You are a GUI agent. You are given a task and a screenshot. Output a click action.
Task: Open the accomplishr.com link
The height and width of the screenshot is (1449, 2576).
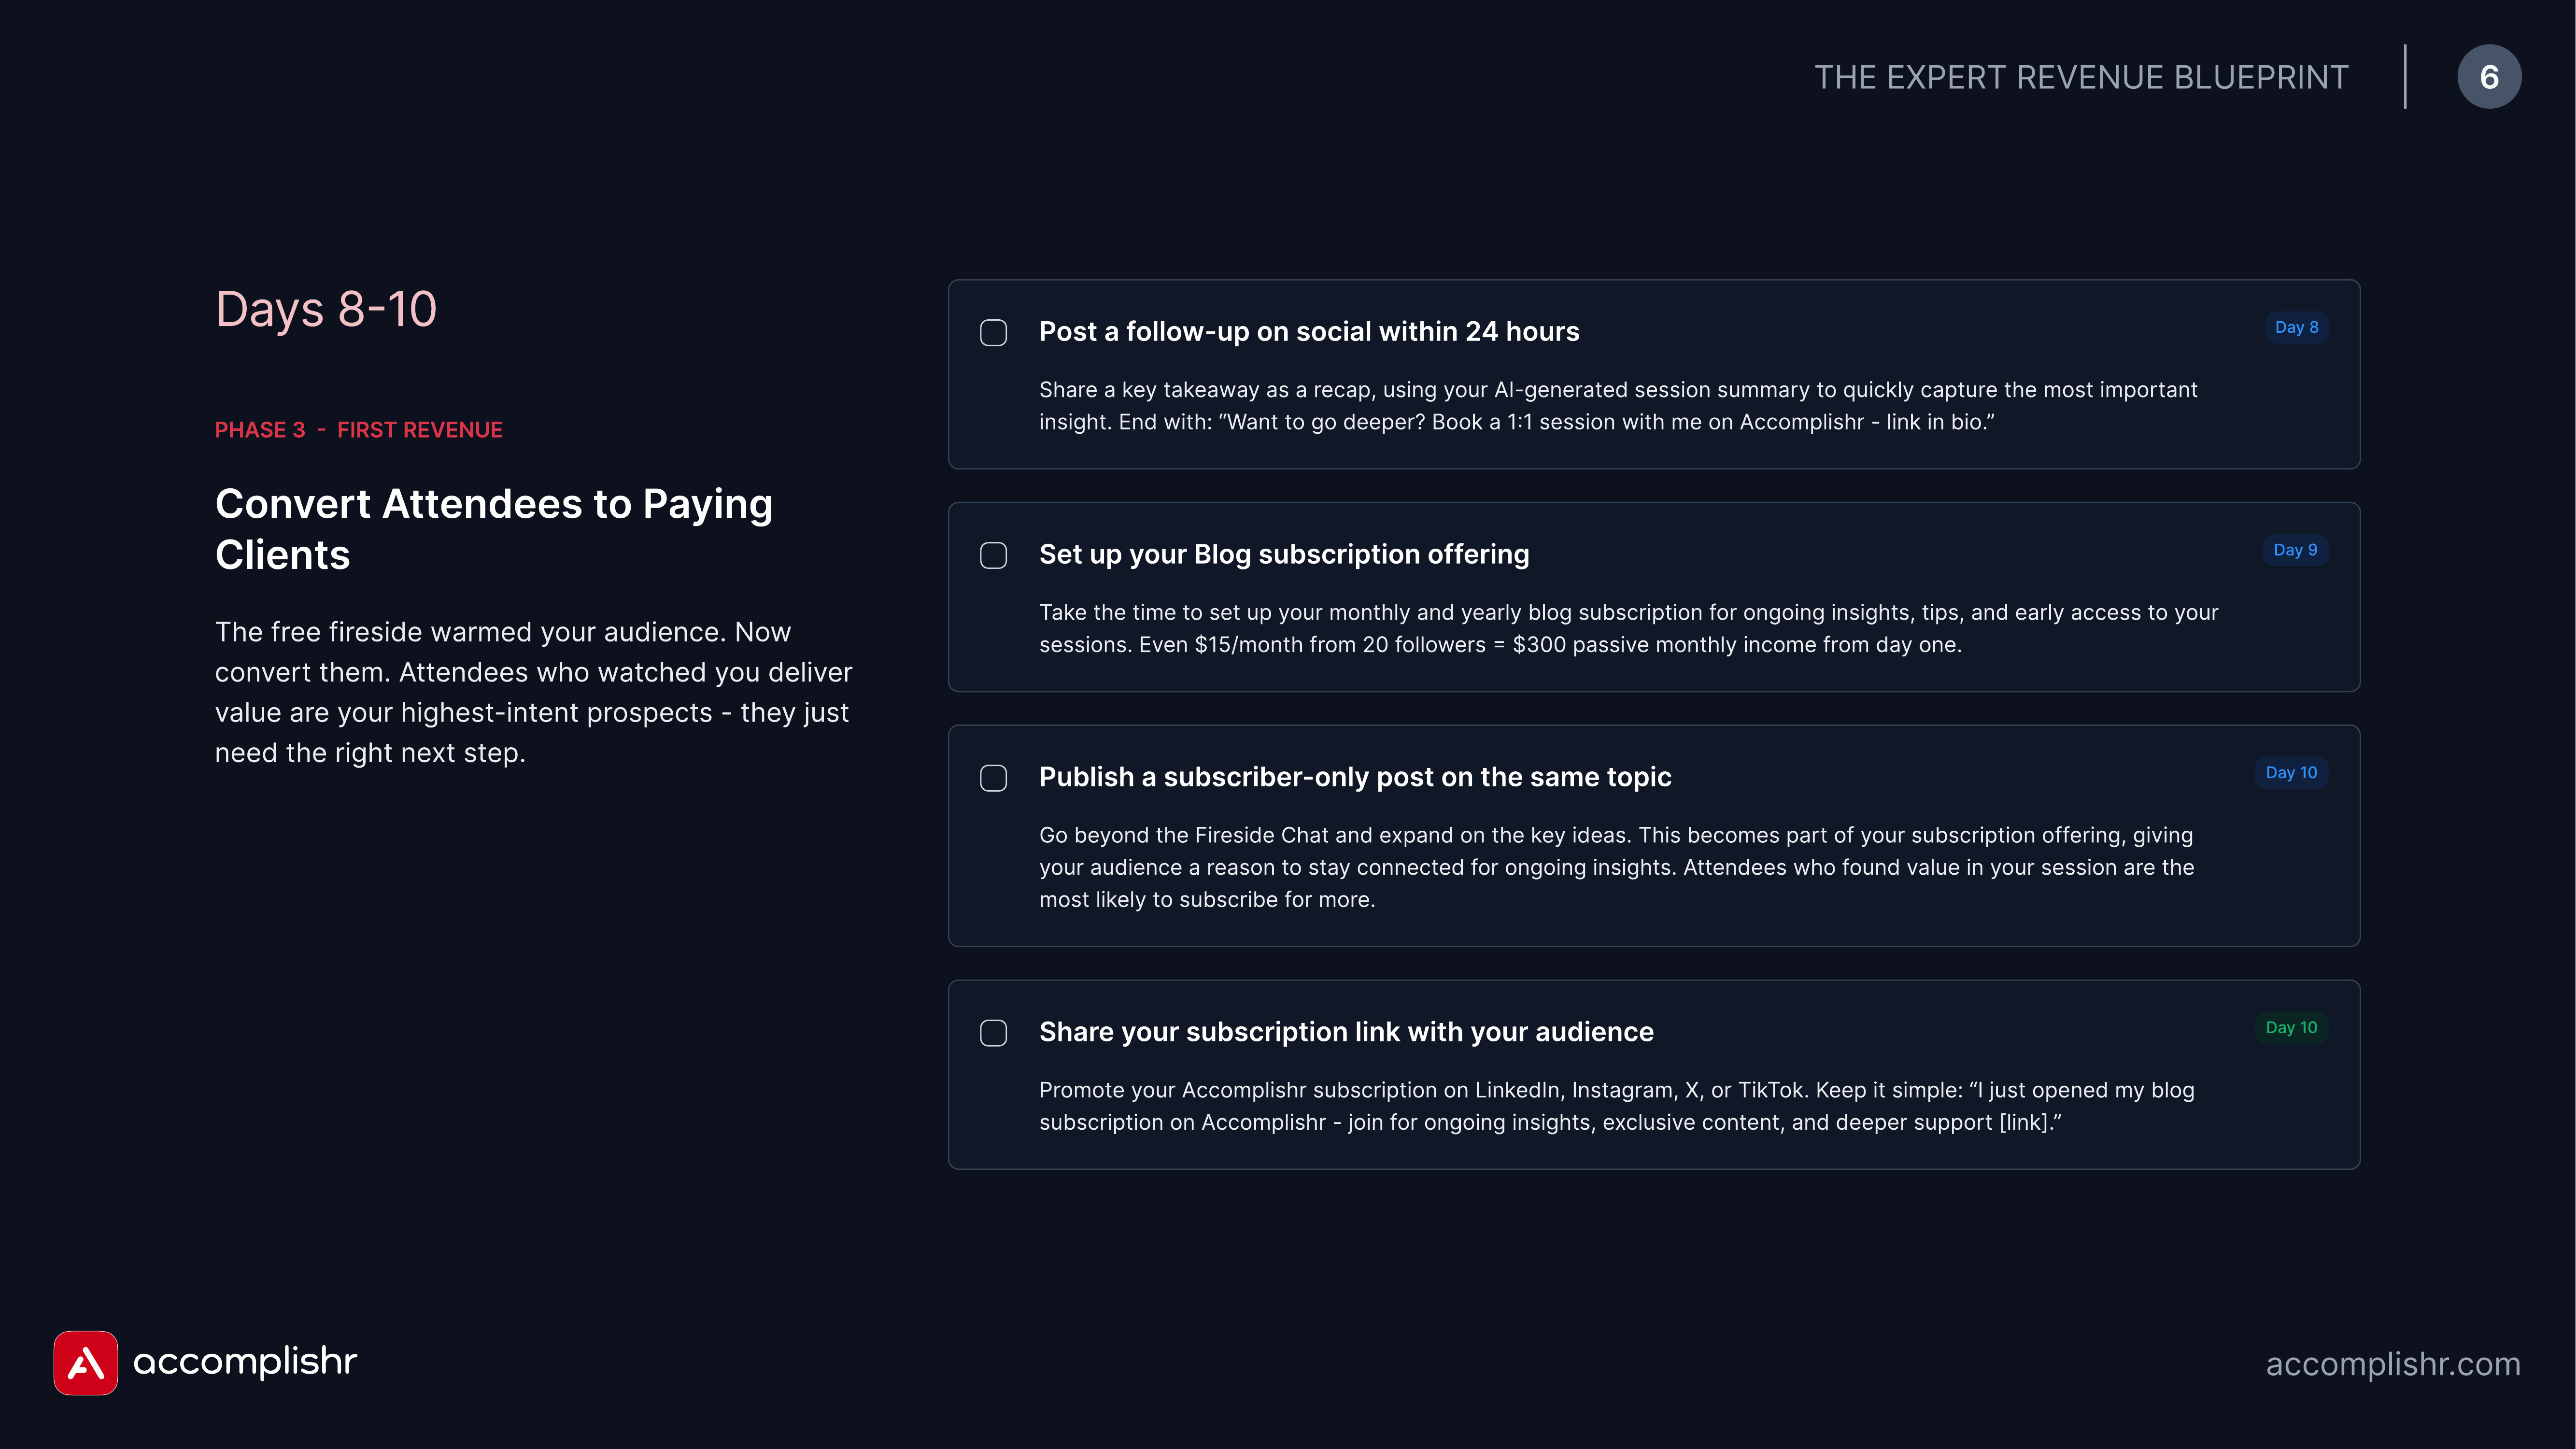2393,1364
